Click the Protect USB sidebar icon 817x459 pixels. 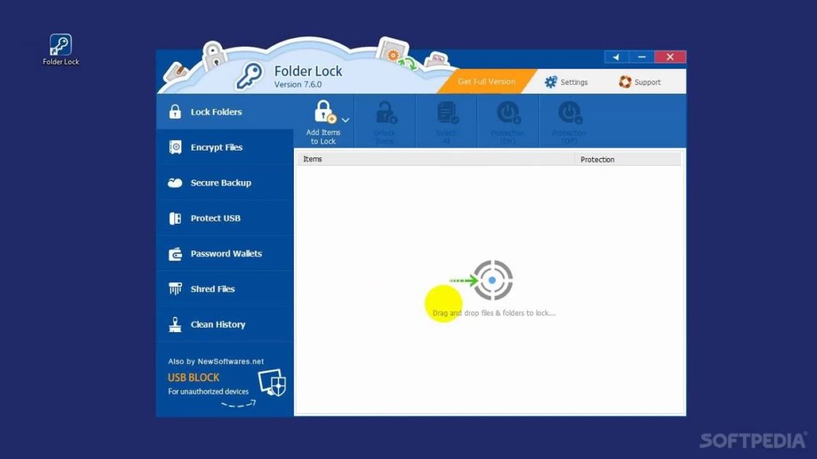coord(174,218)
